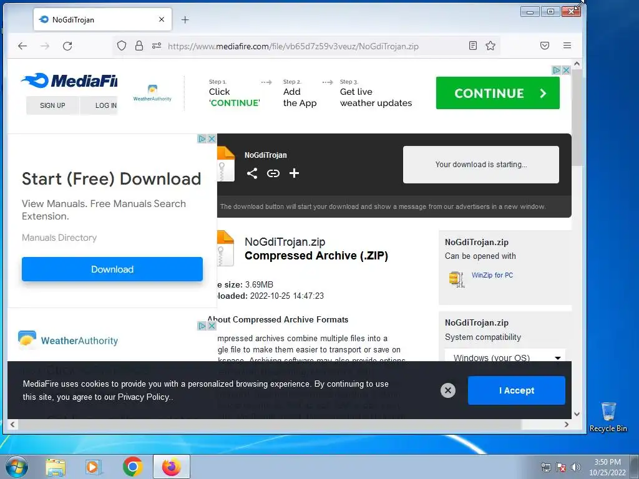The image size is (639, 479).
Task: Open the WinZip for PC link
Action: coord(492,275)
